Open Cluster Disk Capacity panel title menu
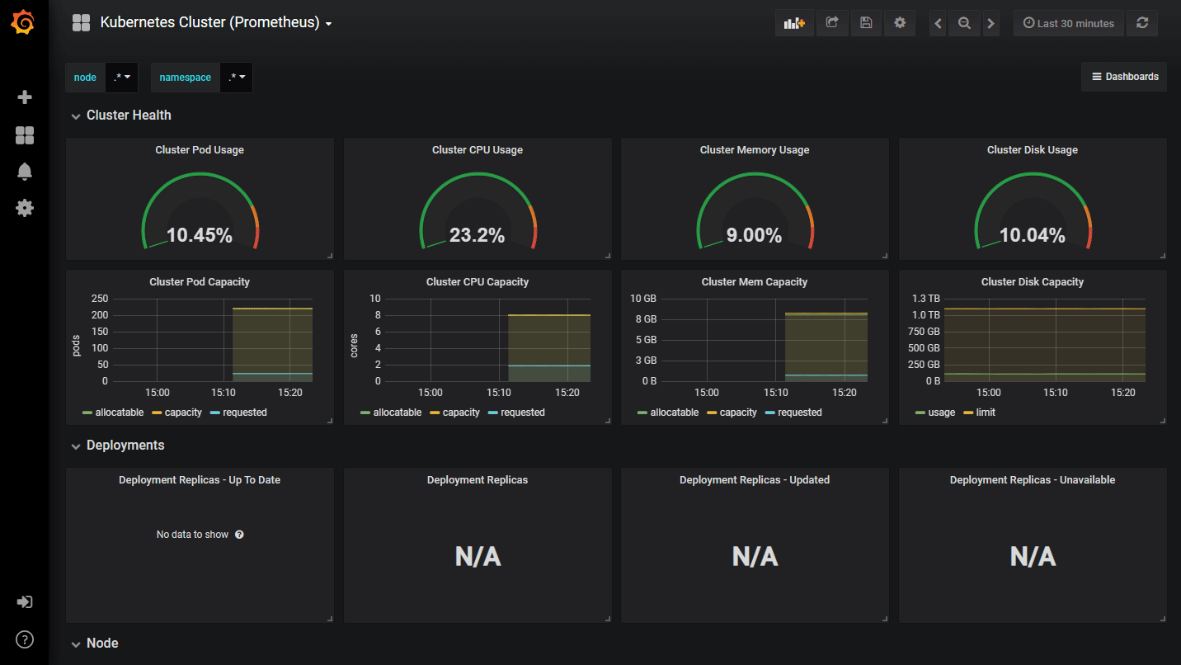Viewport: 1181px width, 665px height. coord(1033,282)
